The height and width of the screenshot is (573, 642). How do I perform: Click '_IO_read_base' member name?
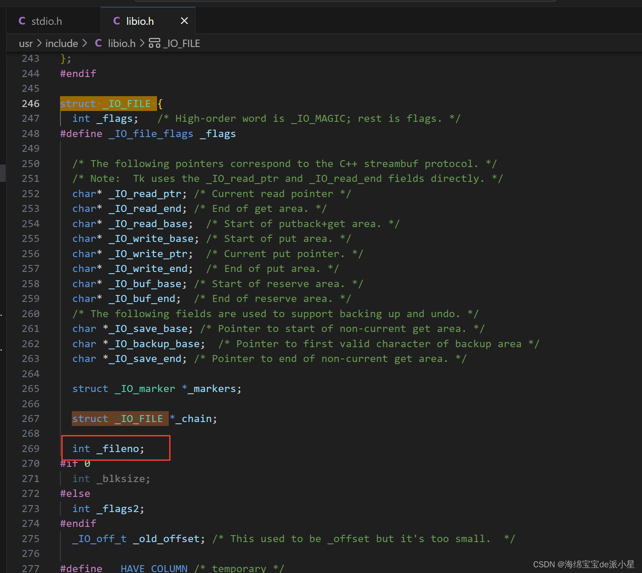[x=148, y=224]
